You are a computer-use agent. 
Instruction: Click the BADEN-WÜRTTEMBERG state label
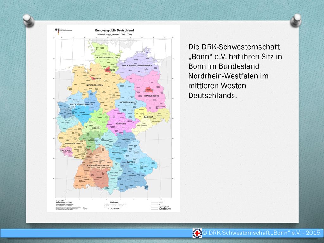click(98, 166)
